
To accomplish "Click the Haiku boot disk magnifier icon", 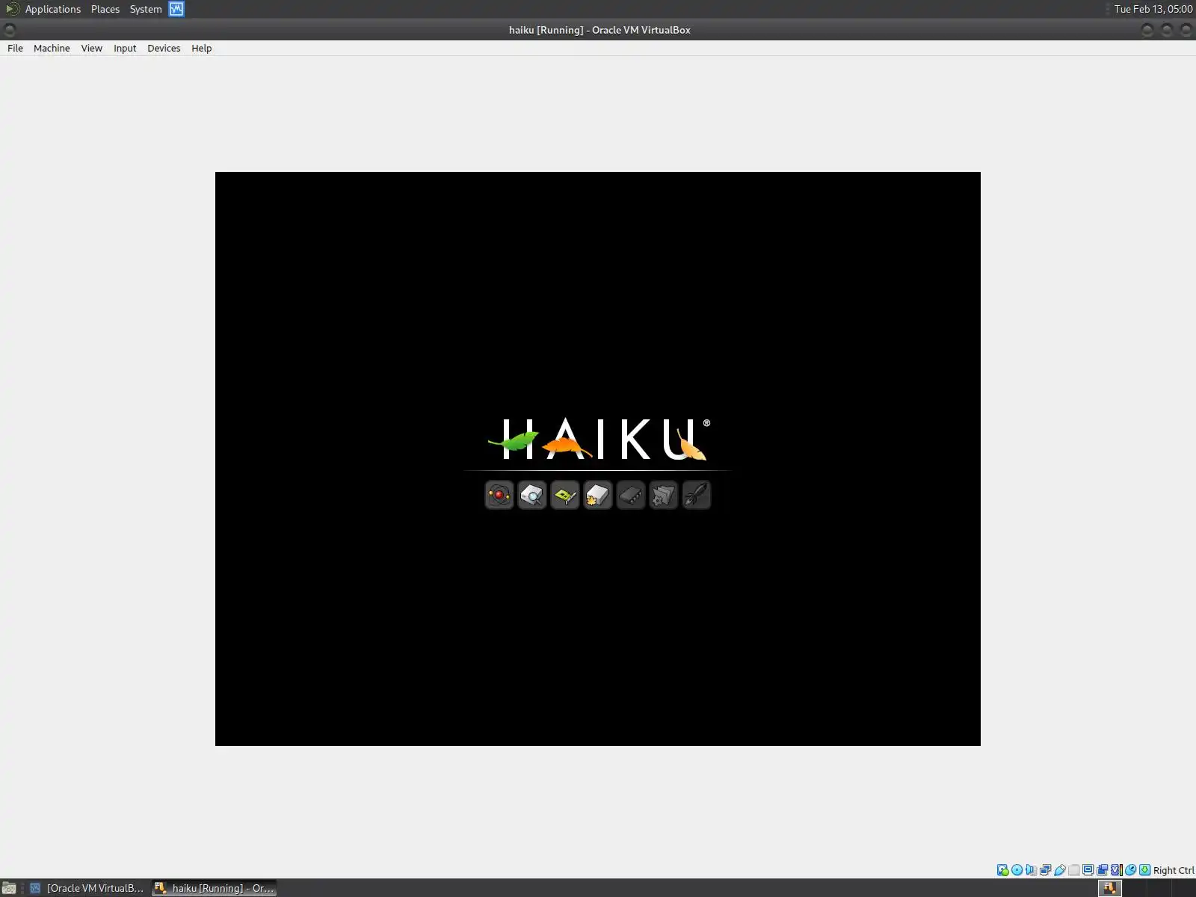I will click(x=532, y=495).
